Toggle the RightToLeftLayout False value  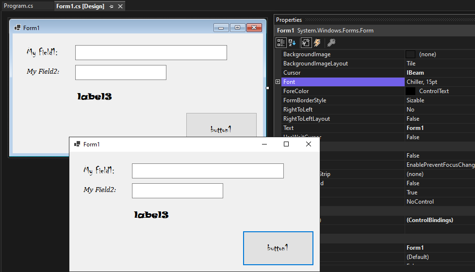(440, 119)
